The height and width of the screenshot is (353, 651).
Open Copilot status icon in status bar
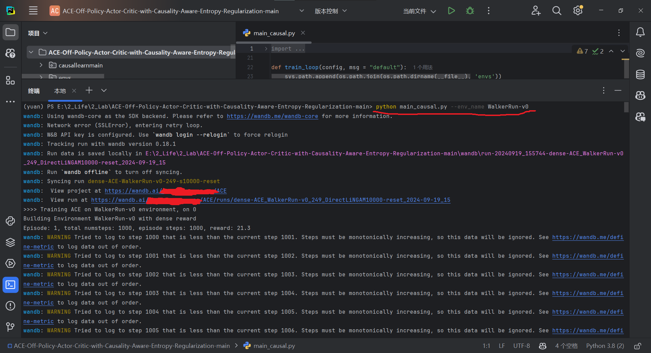click(542, 346)
